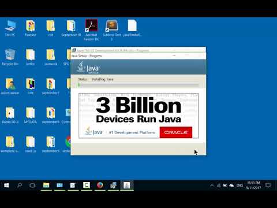The image size is (277, 208).
Task: Open the taskbar clock showing 9/11/2017
Action: click(253, 185)
